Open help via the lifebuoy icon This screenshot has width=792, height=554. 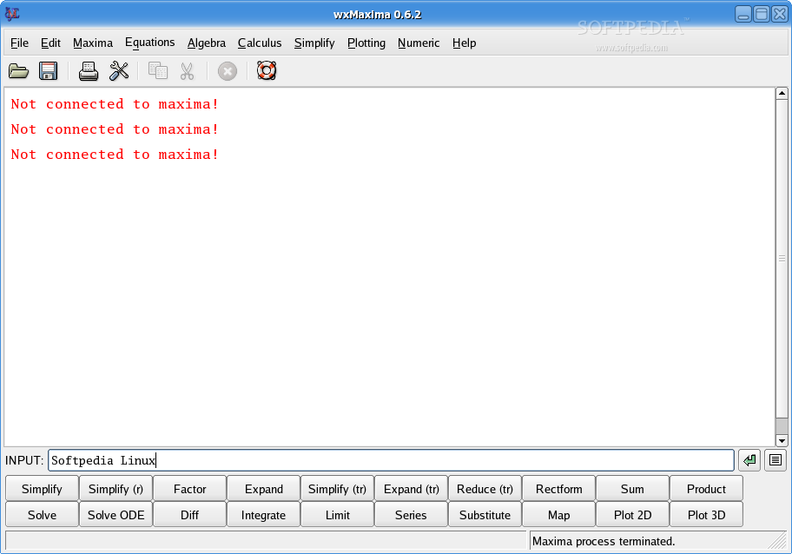click(267, 70)
